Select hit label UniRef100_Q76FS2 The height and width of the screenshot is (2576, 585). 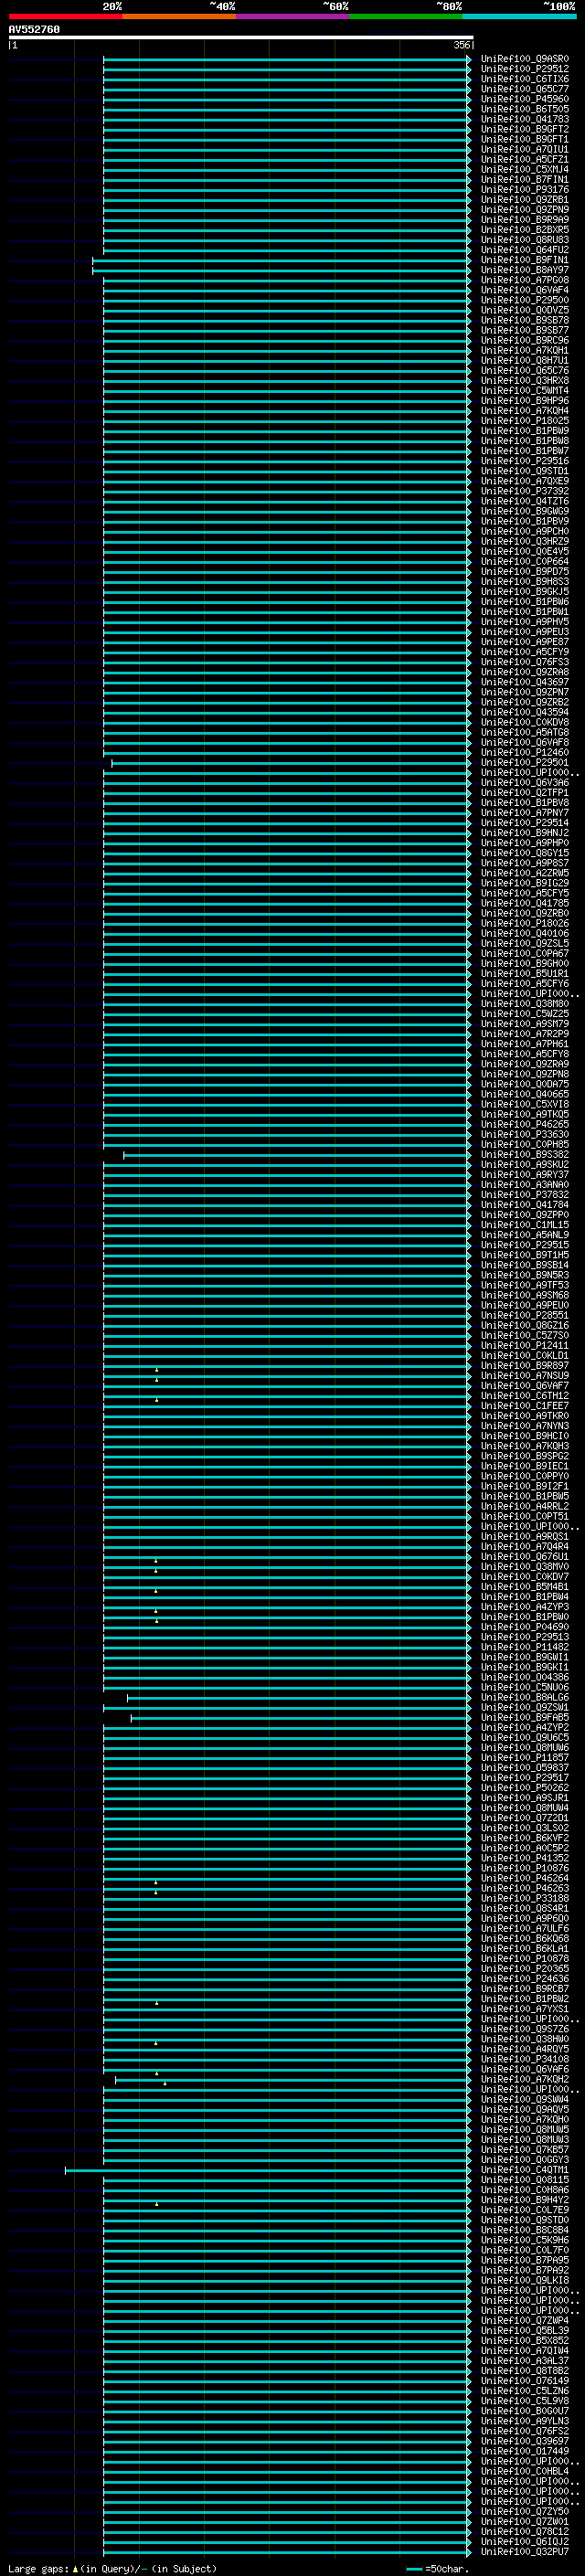525,2430
